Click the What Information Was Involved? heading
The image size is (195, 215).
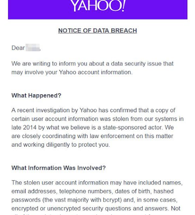pos(58,168)
